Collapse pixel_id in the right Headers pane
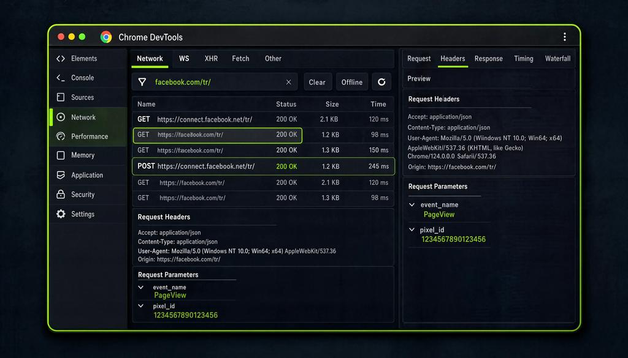This screenshot has height=358, width=628. [412, 229]
